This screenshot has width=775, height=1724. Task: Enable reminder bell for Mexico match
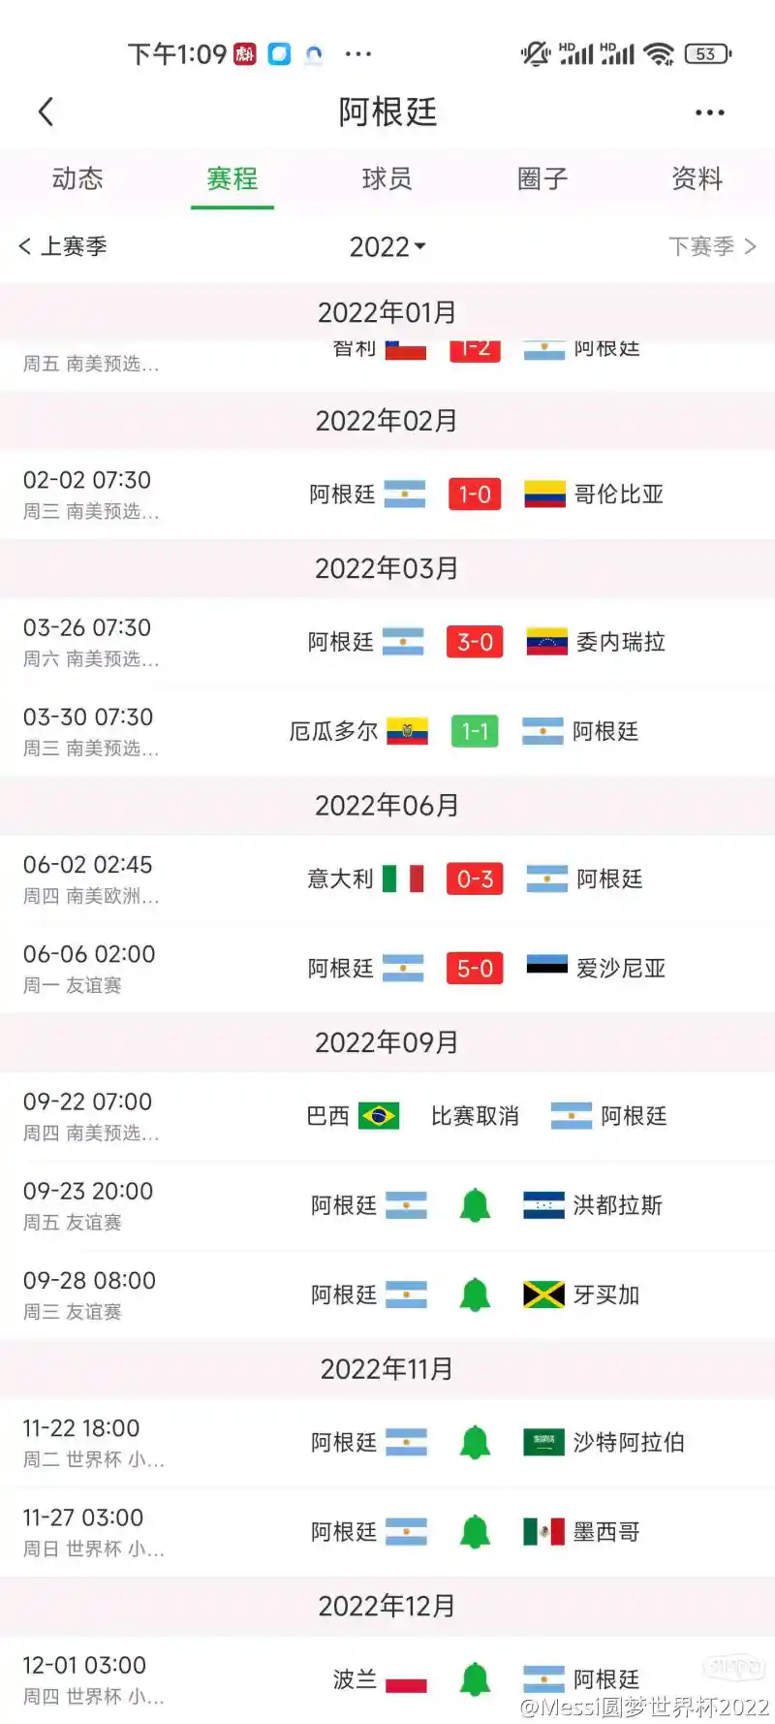click(x=475, y=1532)
